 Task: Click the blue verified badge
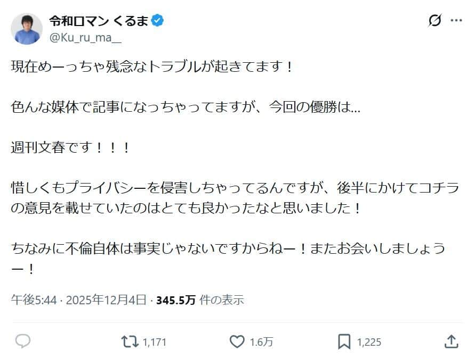pos(158,21)
